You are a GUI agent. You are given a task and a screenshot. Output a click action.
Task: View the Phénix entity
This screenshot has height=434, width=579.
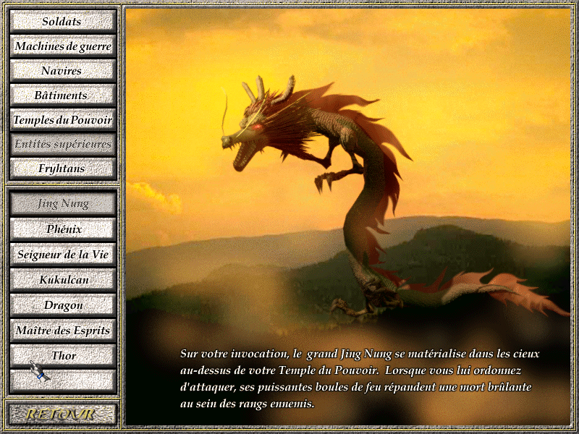tap(63, 229)
